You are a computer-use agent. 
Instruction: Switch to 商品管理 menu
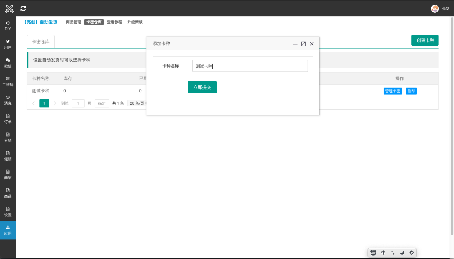74,22
